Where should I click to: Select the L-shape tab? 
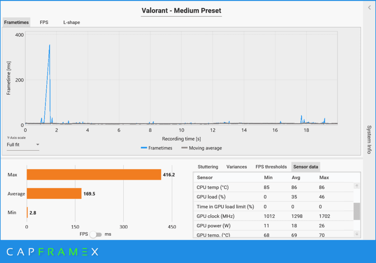(x=72, y=22)
